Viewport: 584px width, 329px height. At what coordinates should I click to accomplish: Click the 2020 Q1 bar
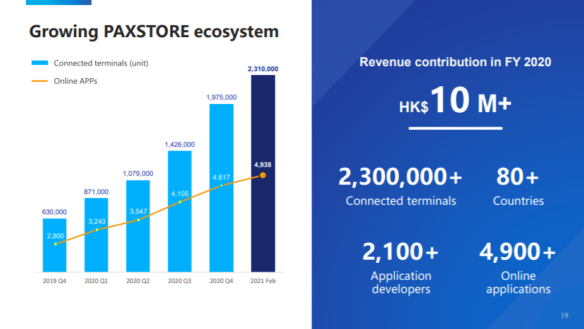[96, 235]
